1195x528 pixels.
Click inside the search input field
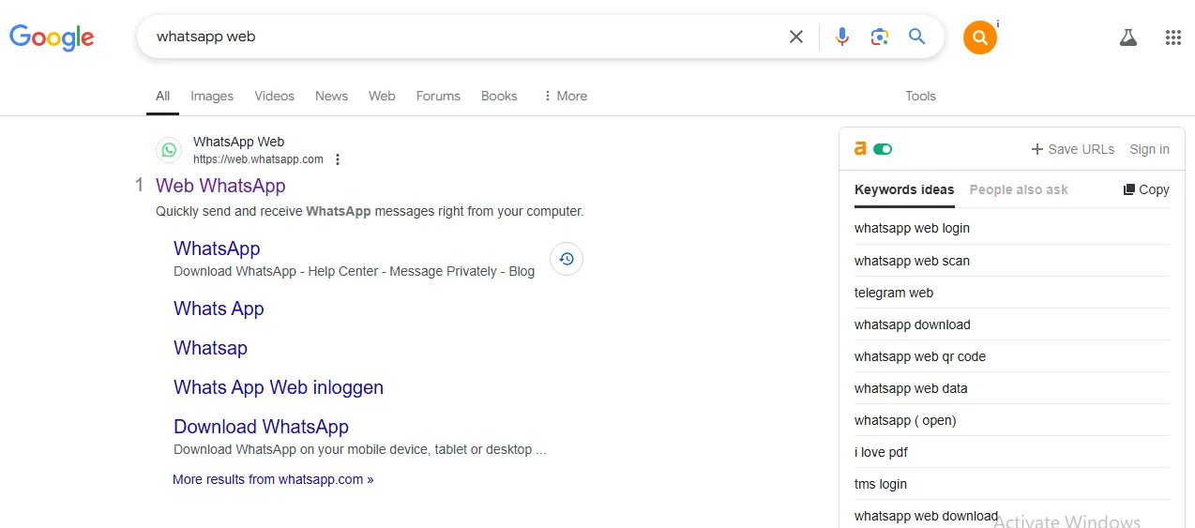click(x=464, y=37)
